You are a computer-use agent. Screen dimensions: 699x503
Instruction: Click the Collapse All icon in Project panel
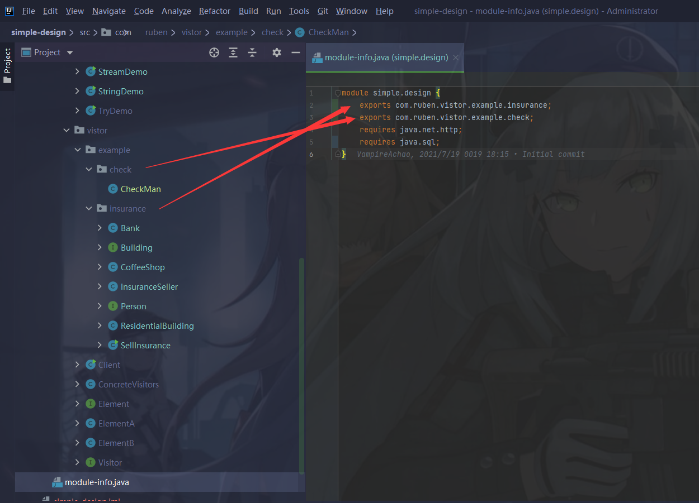252,52
